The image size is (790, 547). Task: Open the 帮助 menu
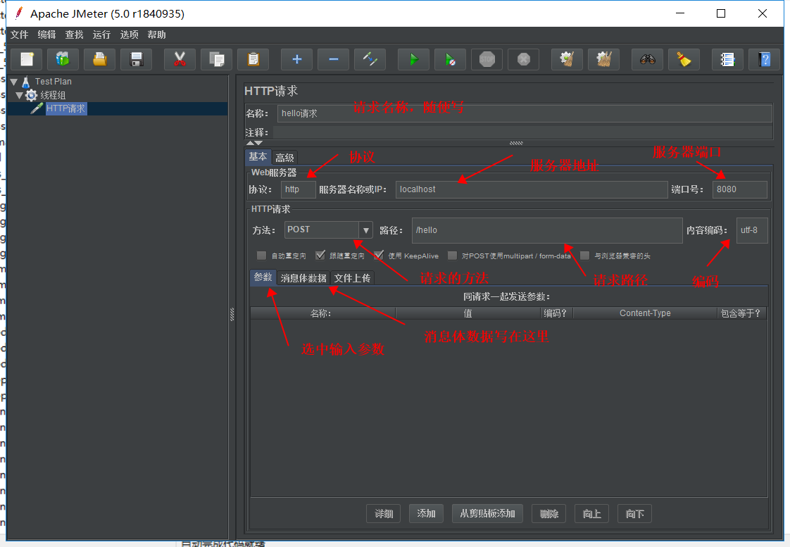(157, 34)
